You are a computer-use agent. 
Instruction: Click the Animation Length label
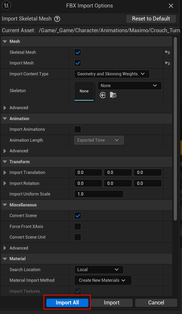26,140
